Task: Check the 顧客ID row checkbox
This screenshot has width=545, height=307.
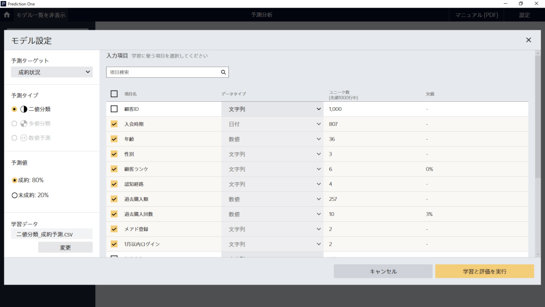Action: click(x=114, y=109)
